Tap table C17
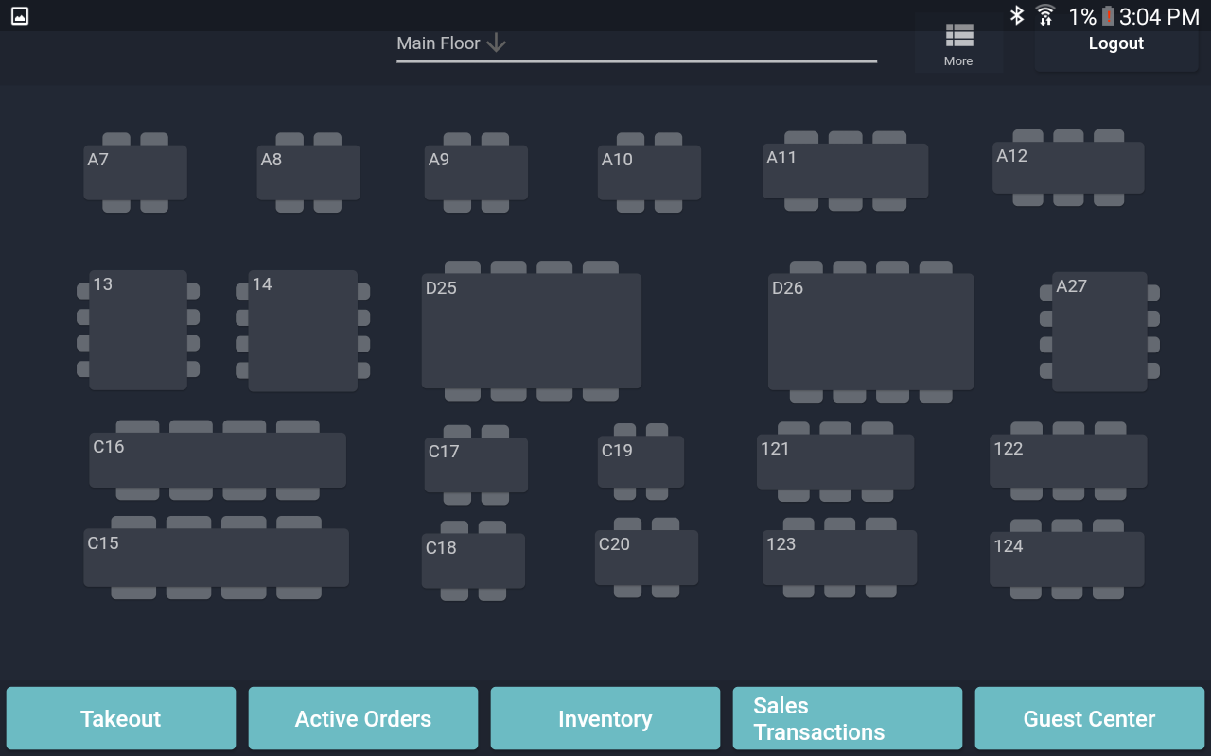The width and height of the screenshot is (1211, 756). click(x=476, y=465)
